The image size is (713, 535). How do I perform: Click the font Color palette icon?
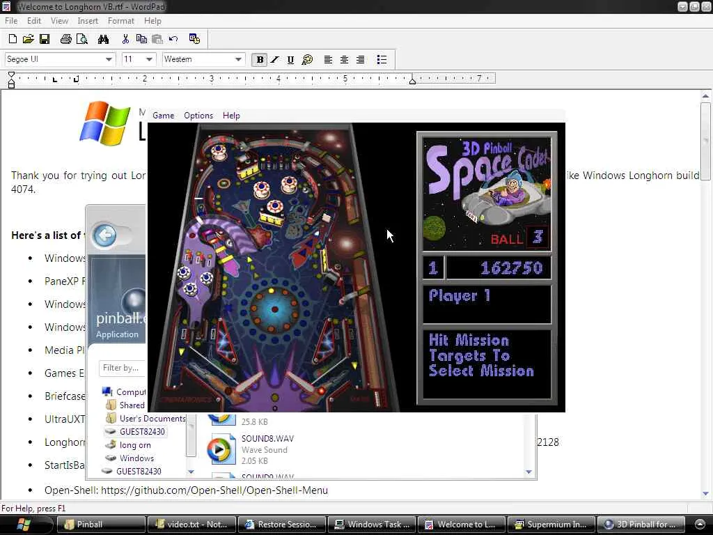point(307,60)
